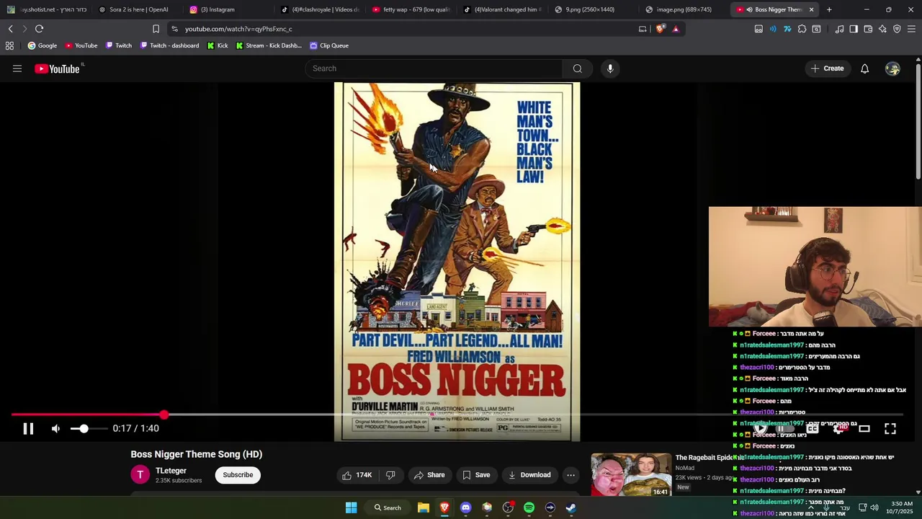
Task: Open more actions three-dot menu
Action: pyautogui.click(x=570, y=475)
